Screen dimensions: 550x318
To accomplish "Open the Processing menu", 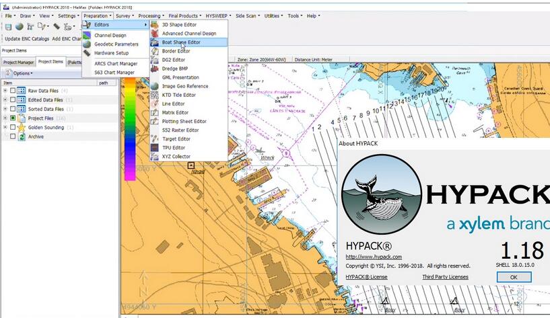I will 151,15.
